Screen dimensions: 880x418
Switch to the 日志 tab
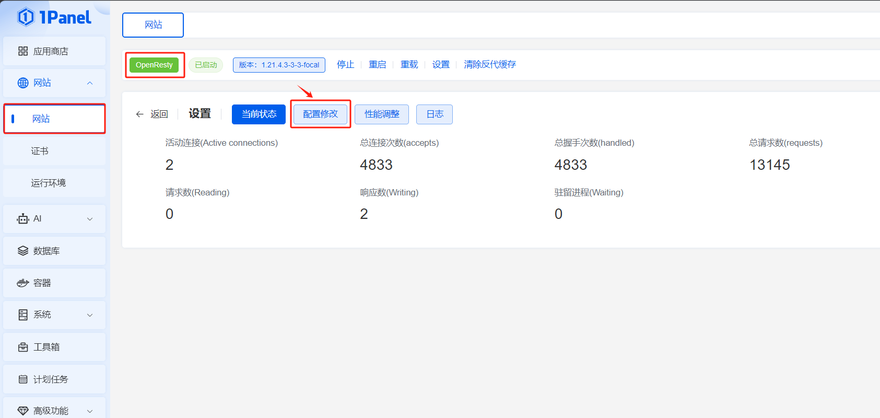pyautogui.click(x=435, y=114)
